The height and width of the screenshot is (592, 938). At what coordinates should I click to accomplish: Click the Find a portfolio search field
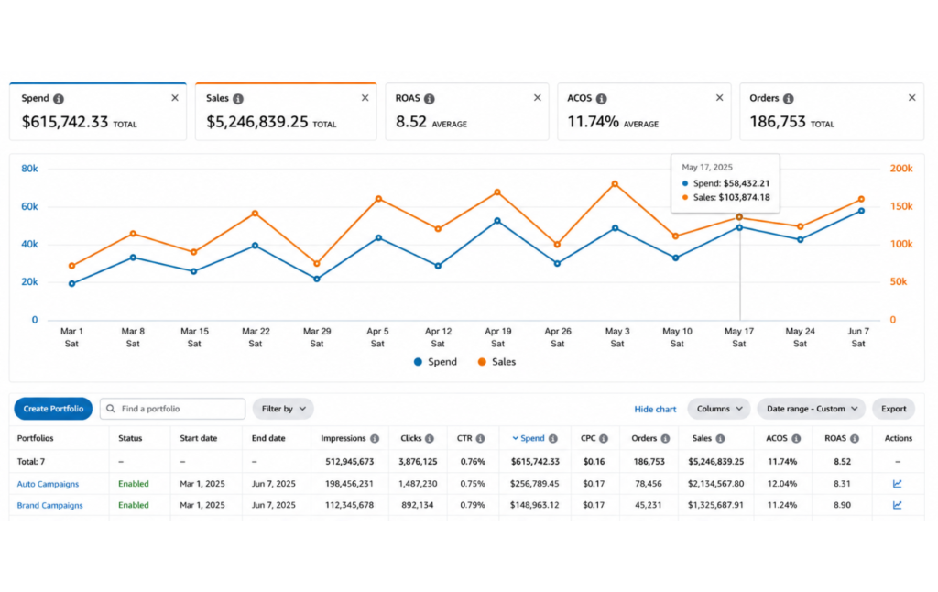[x=172, y=409]
